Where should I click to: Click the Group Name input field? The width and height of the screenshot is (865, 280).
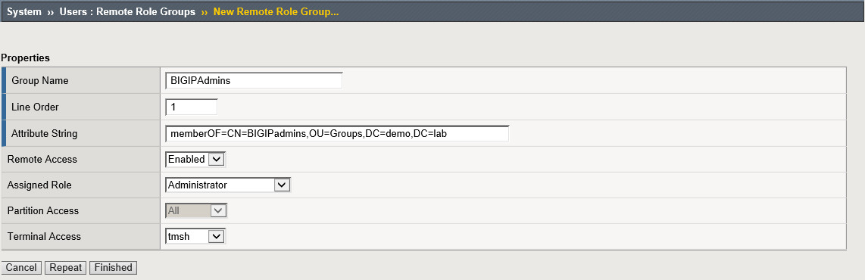pyautogui.click(x=254, y=80)
